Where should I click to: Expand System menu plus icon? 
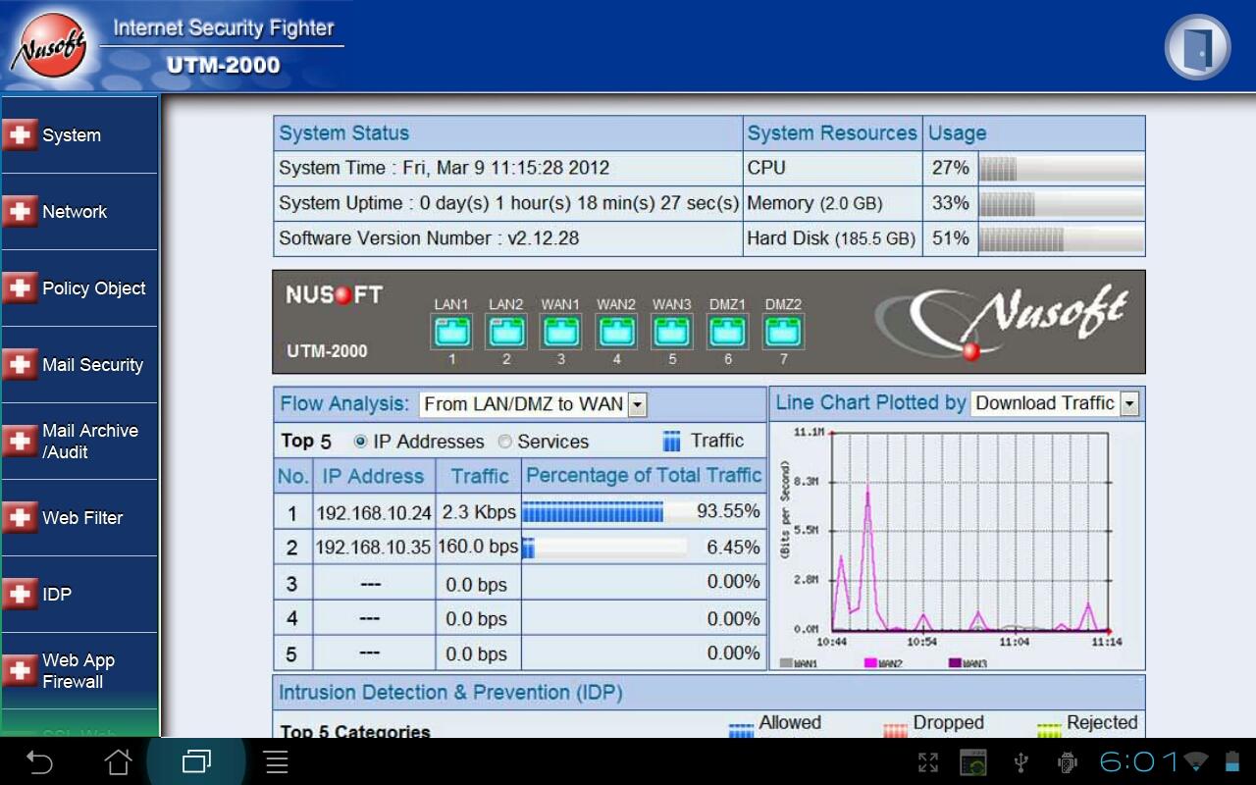point(20,135)
